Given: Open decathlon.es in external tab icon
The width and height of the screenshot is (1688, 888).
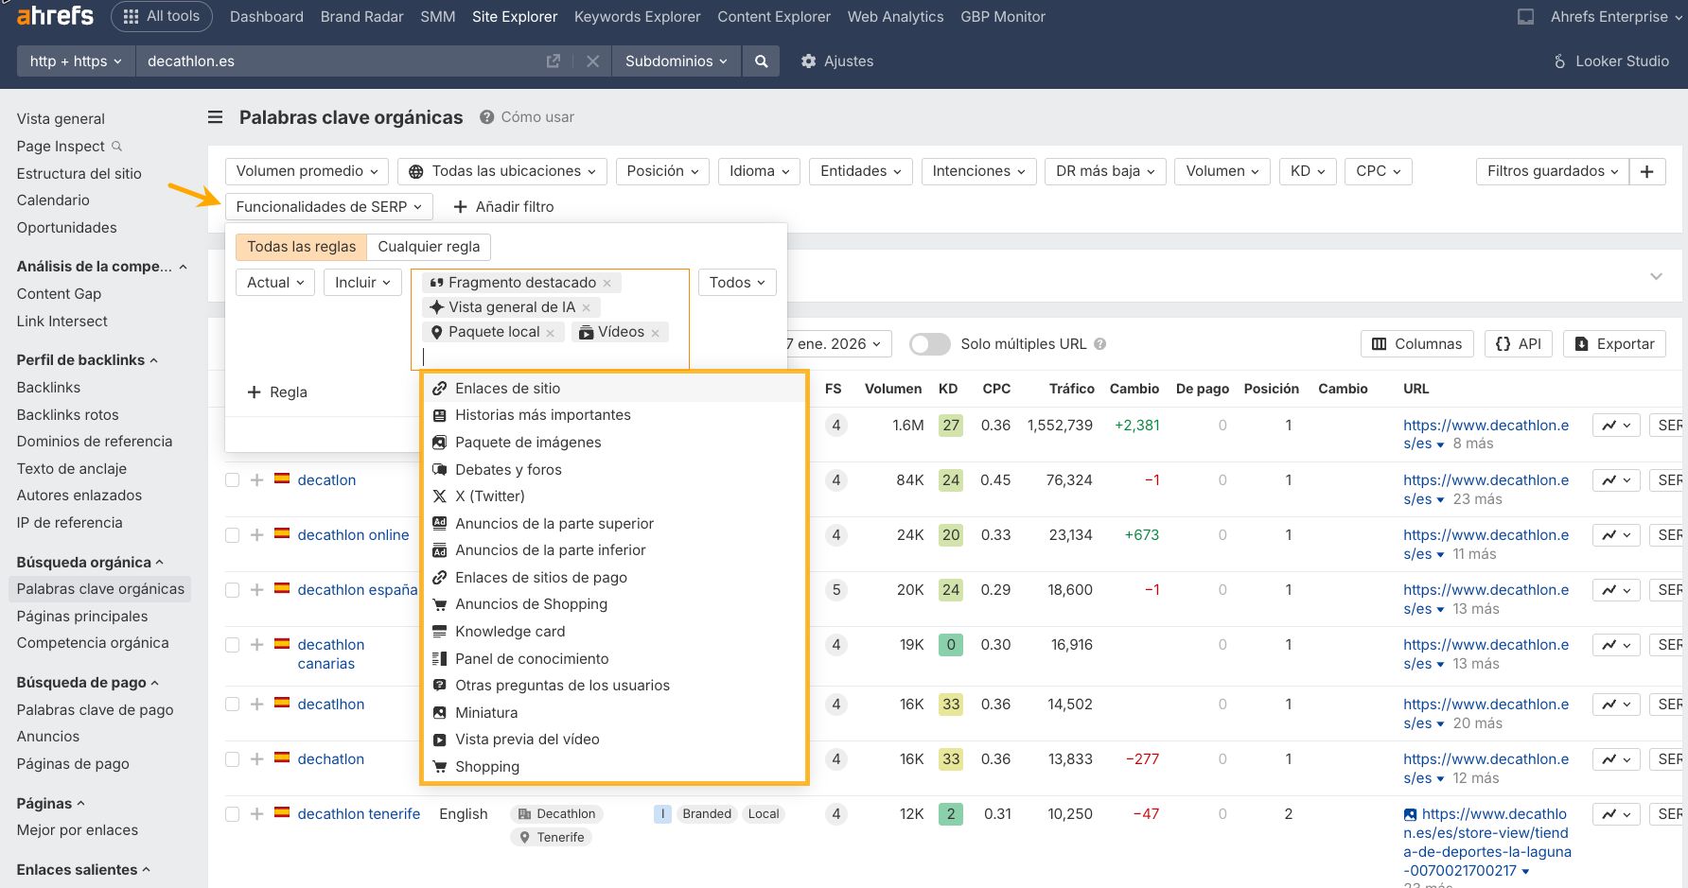Looking at the screenshot, I should tap(554, 61).
